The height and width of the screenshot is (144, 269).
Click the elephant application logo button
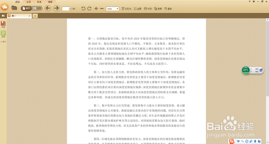coord(5,7)
